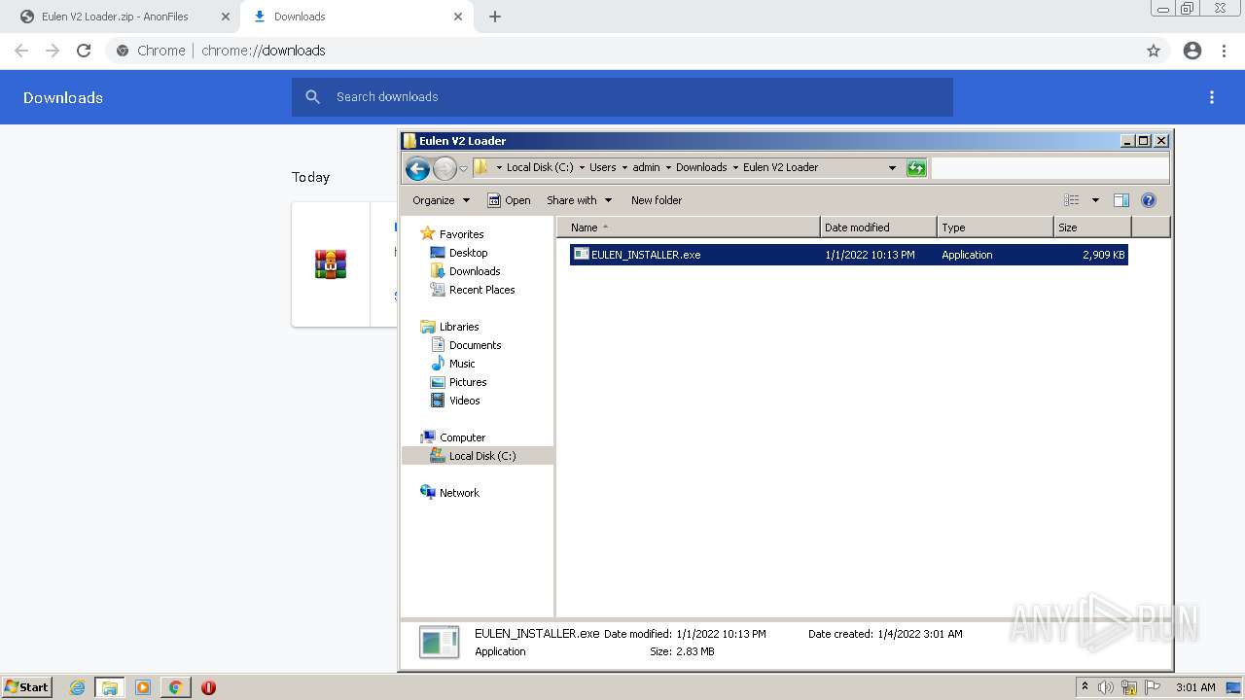Go forward in the Explorer window
Viewport: 1245px width, 700px height.
point(445,168)
